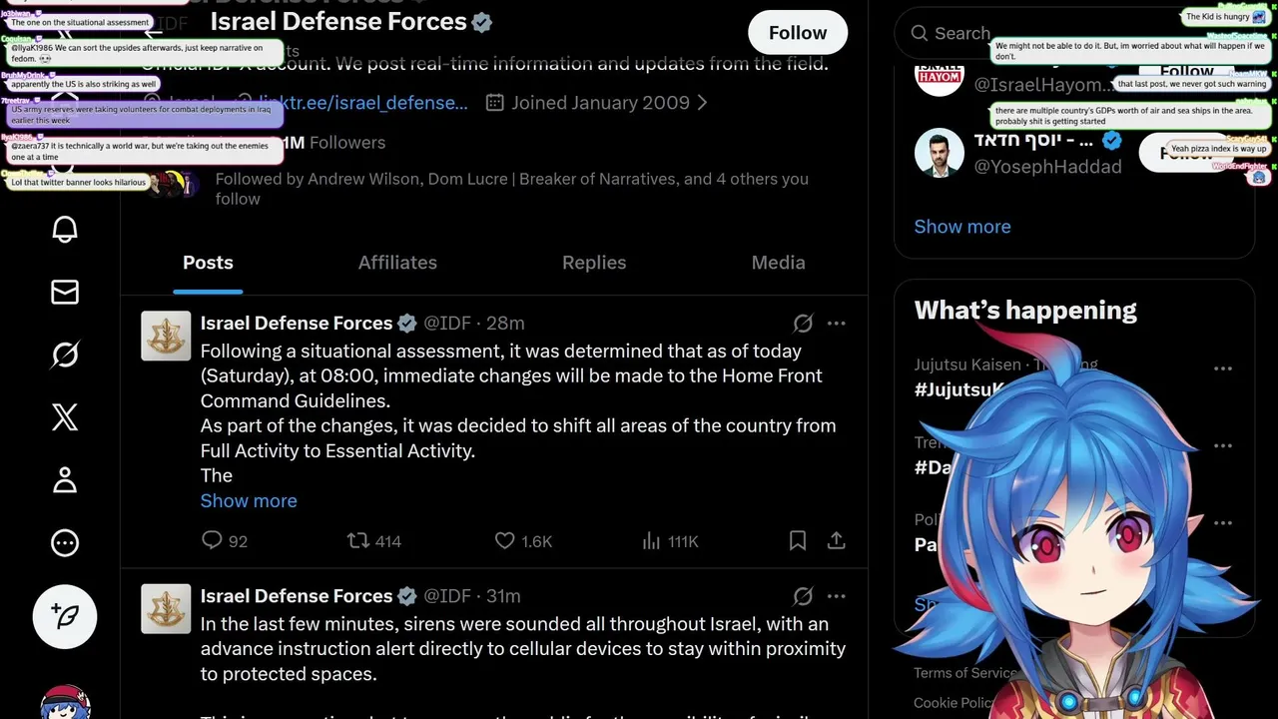Open Messages envelope icon in sidebar

[x=65, y=292]
